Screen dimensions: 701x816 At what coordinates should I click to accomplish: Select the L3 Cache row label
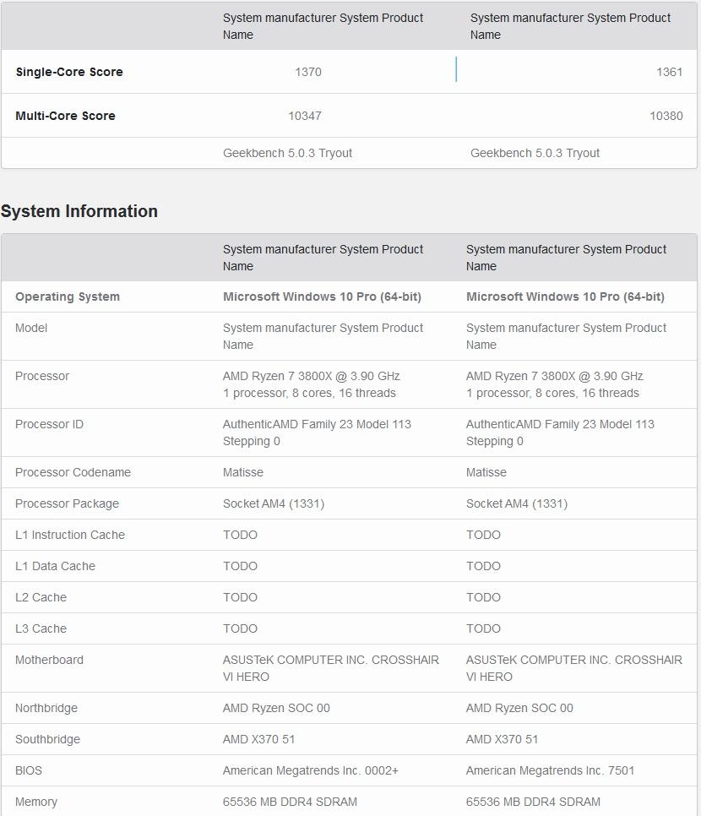point(41,628)
